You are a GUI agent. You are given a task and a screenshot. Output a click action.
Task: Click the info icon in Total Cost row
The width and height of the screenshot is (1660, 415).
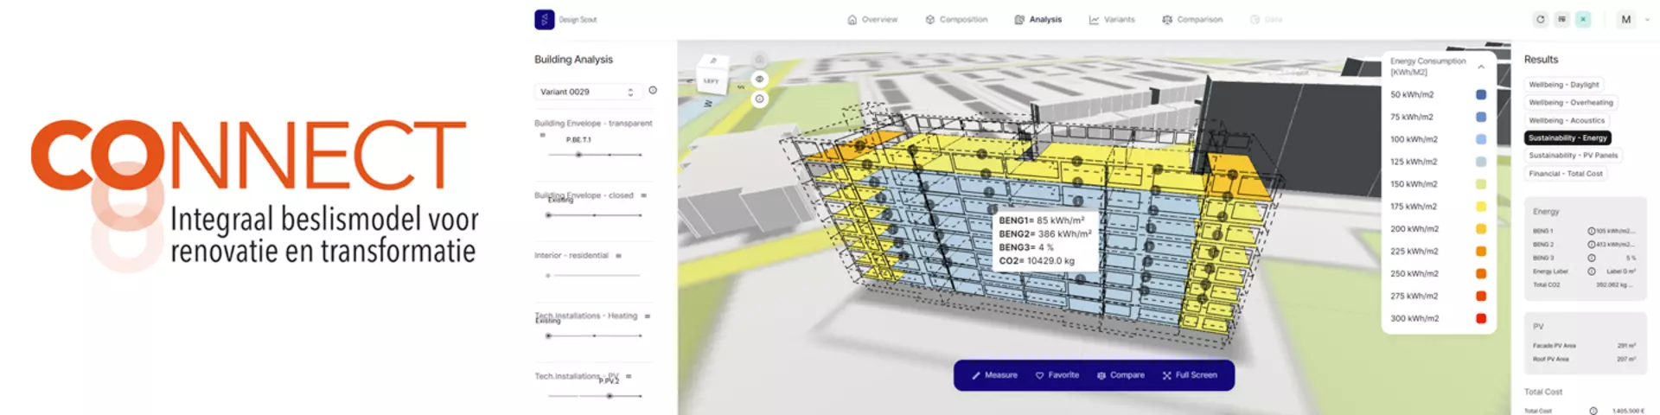[1593, 411]
